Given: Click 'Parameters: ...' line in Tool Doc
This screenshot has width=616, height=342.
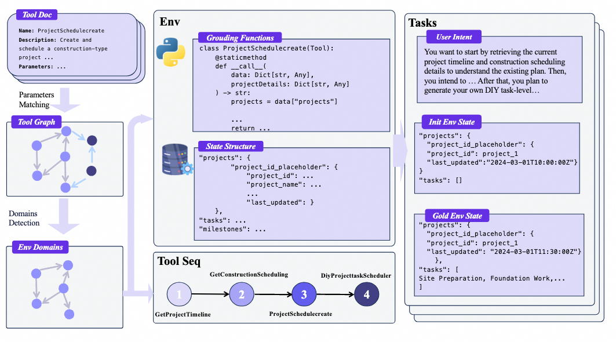Looking at the screenshot, I should 42,67.
